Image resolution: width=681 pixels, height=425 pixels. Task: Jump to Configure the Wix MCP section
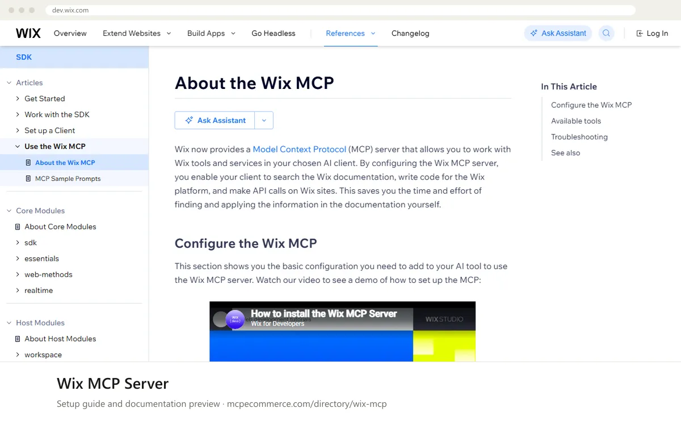tap(591, 105)
